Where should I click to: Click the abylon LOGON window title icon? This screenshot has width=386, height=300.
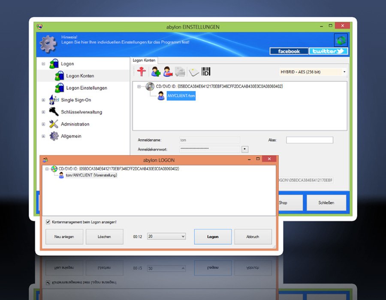click(x=45, y=160)
